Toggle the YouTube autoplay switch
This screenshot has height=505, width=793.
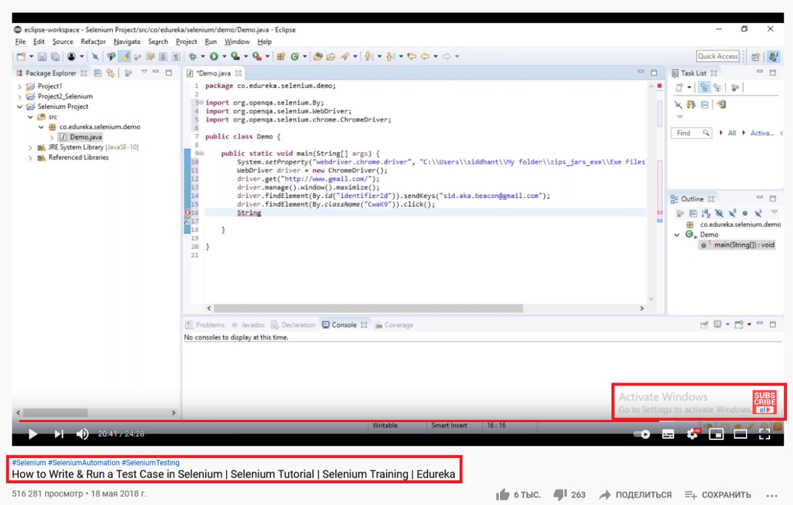tap(641, 434)
